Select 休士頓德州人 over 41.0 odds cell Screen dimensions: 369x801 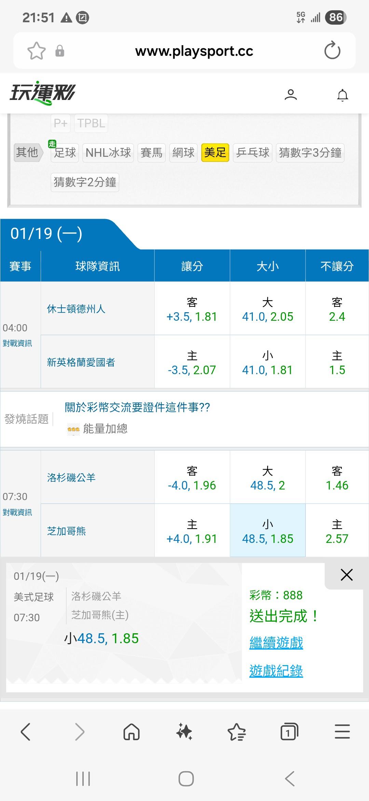[x=268, y=309]
